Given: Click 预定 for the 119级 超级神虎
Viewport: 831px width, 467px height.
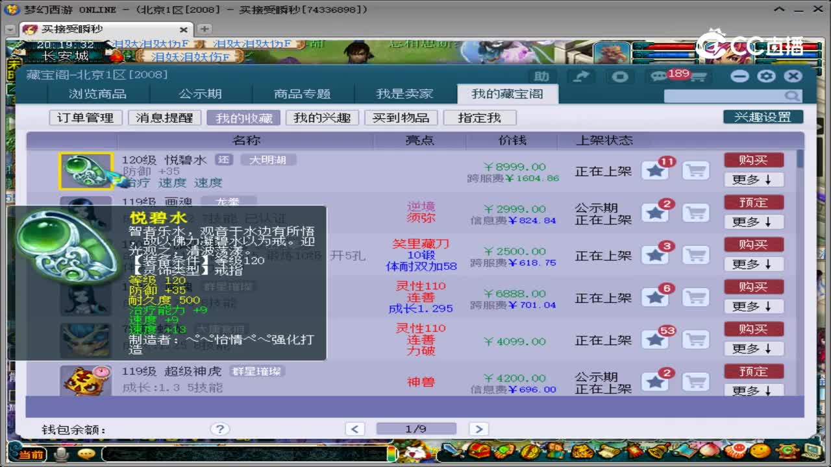Looking at the screenshot, I should pos(754,371).
